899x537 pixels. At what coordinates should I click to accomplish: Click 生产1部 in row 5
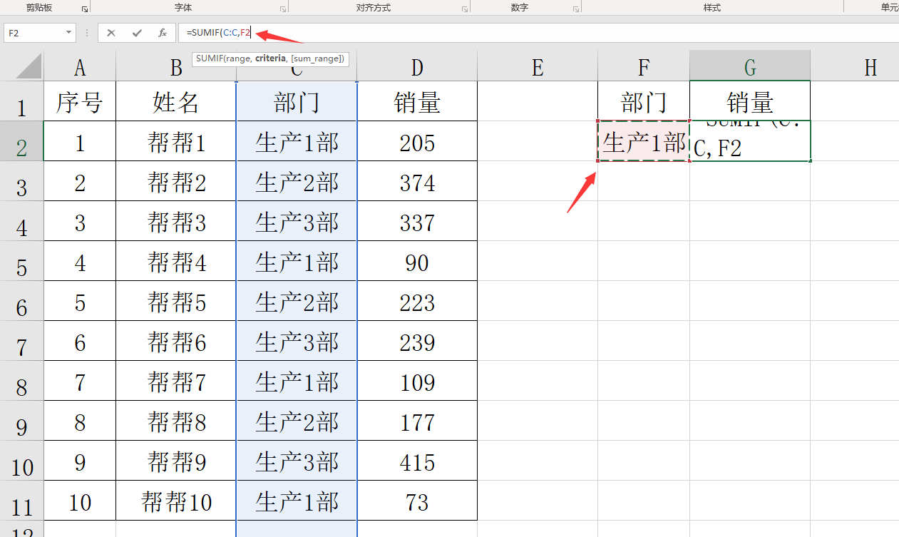click(297, 261)
